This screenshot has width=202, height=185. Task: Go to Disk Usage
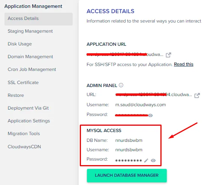point(20,44)
